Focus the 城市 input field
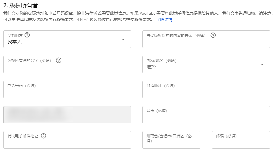 point(206,117)
